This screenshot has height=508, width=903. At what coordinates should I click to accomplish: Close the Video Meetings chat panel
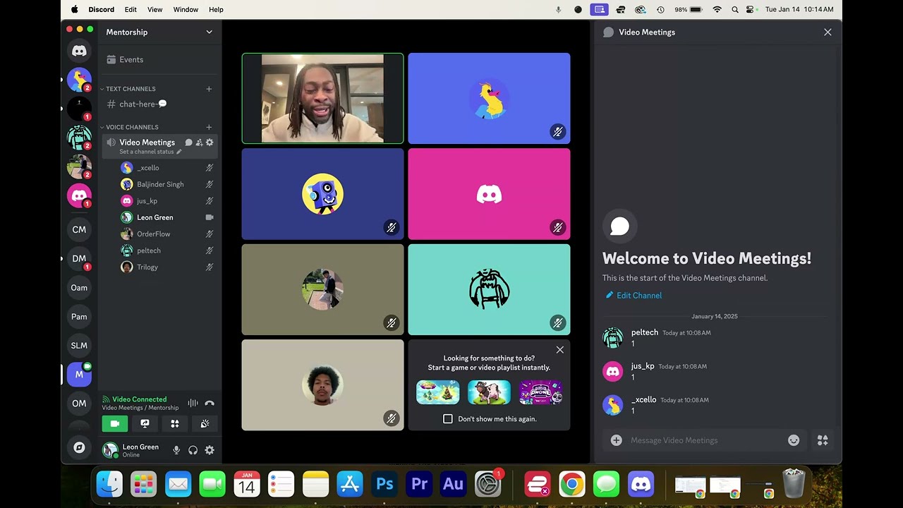point(828,32)
